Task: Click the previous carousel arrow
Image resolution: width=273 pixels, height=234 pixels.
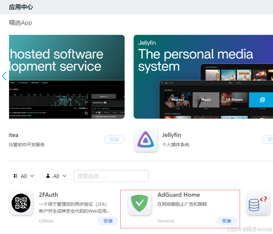Action: (4, 76)
